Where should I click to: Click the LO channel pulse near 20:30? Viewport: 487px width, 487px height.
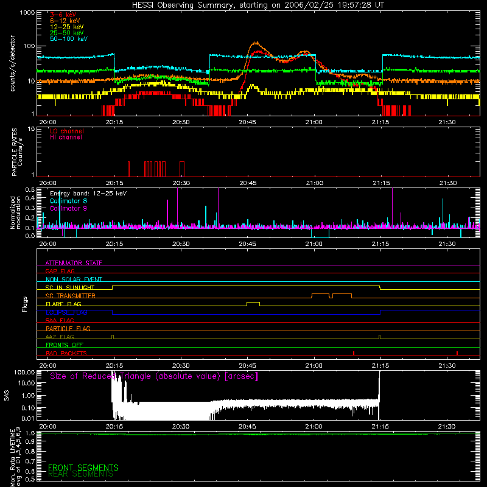[x=182, y=169]
